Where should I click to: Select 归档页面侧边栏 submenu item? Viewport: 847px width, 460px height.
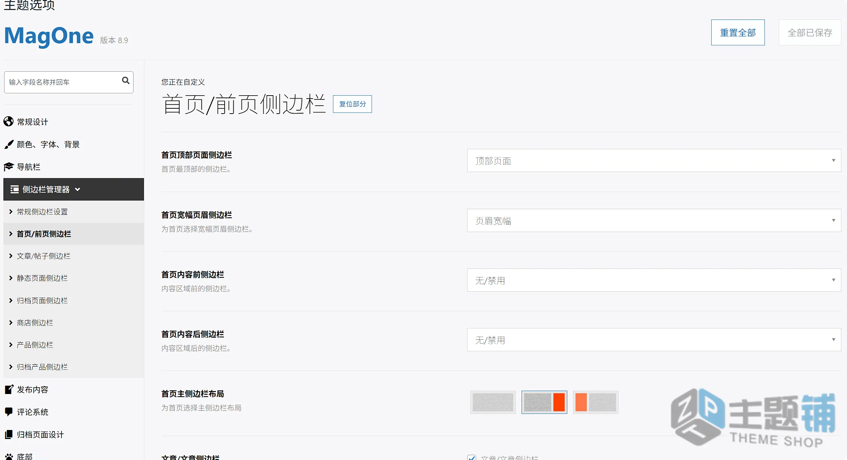click(73, 300)
